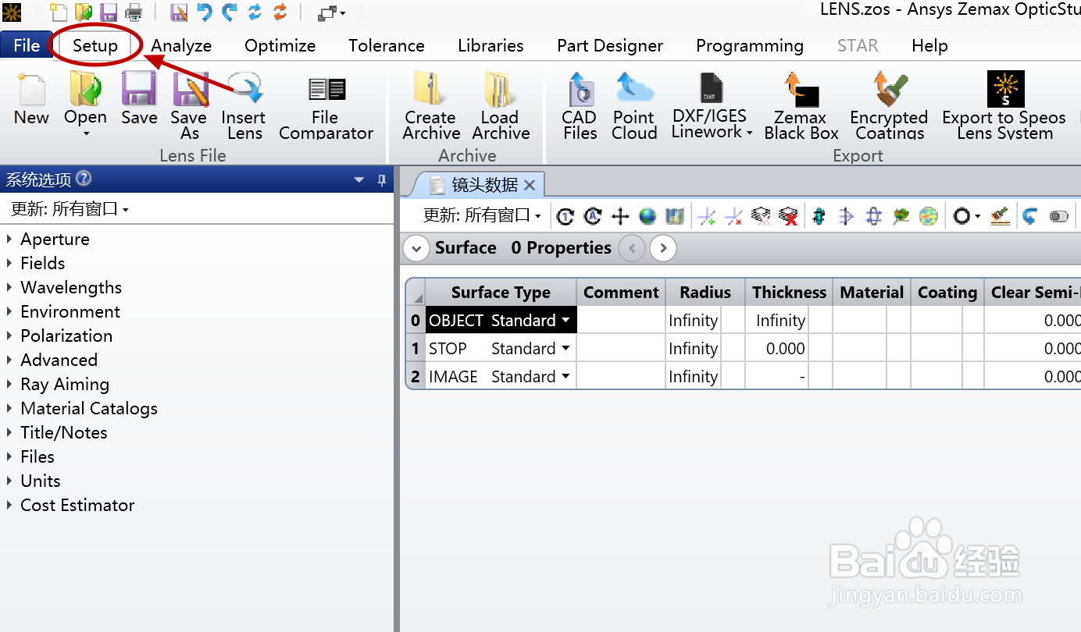1081x632 pixels.
Task: Open Help ribbon tab
Action: click(x=929, y=45)
